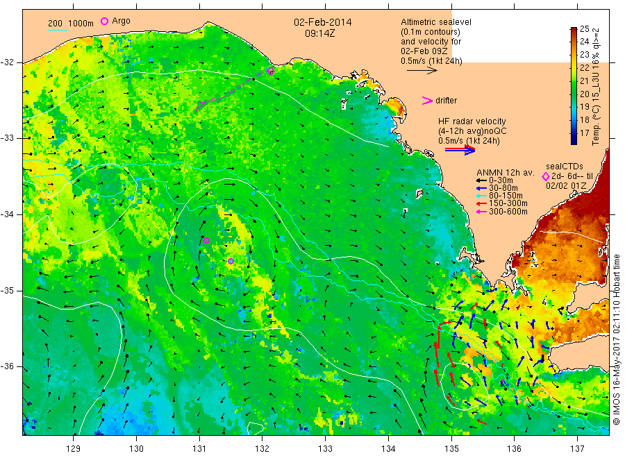
Task: Click the 'Altimetric sealevel' heading text
Action: [436, 22]
